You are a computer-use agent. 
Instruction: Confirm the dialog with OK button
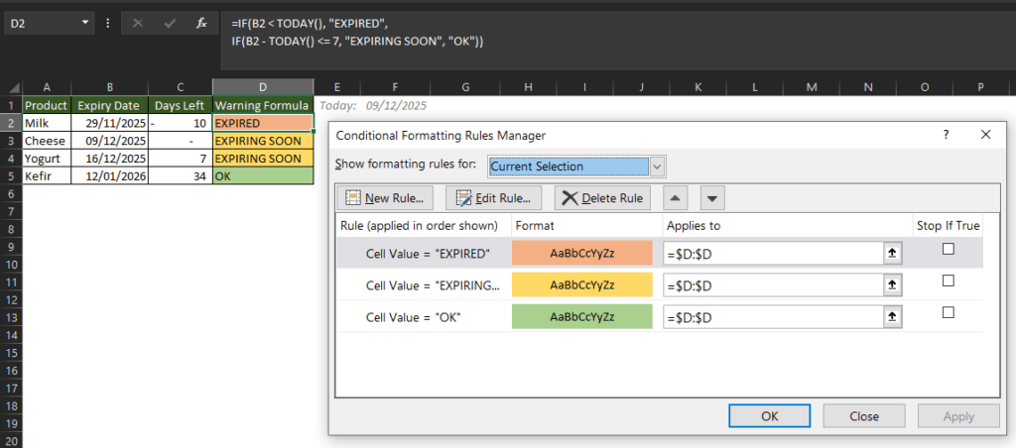769,416
